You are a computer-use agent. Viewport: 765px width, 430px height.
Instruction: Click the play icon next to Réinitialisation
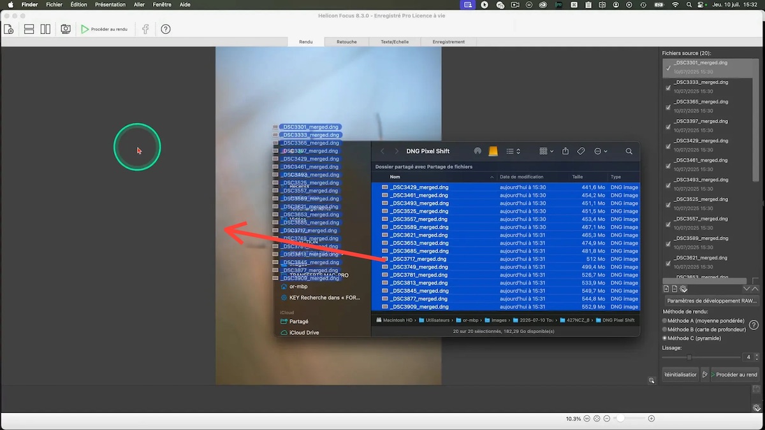click(x=704, y=375)
